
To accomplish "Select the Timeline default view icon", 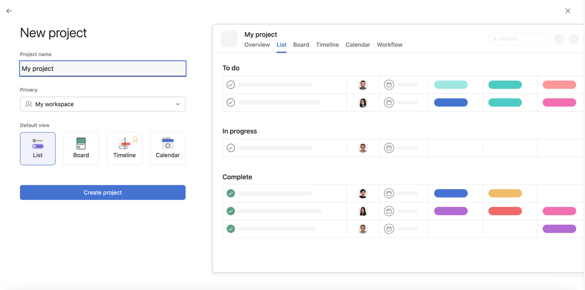I will coord(124,148).
